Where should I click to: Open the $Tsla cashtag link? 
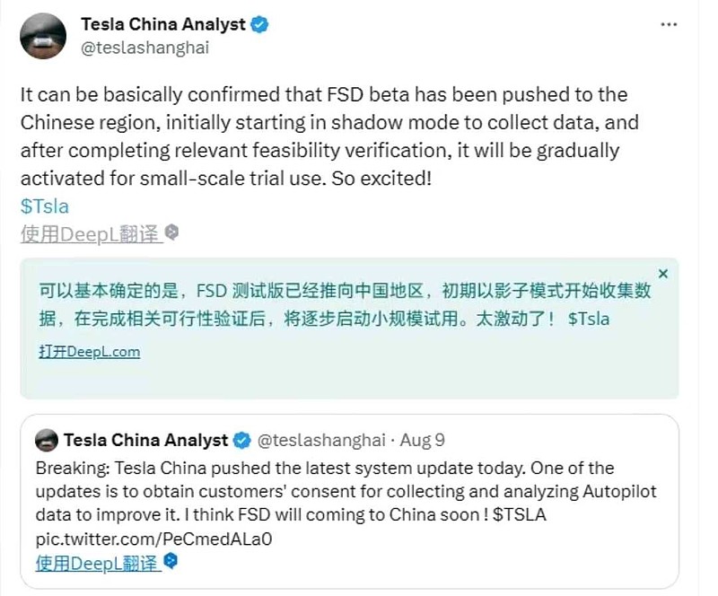click(x=44, y=206)
